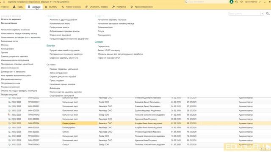Open Призы, подарки link
271x152 pixels.
(x=56, y=81)
